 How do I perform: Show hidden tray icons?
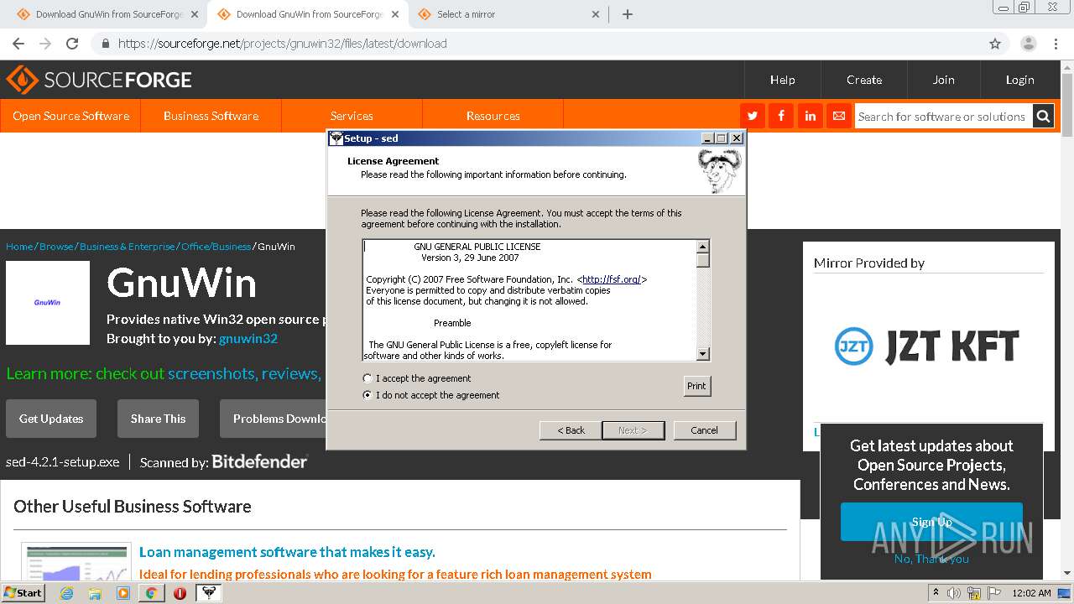(x=936, y=593)
